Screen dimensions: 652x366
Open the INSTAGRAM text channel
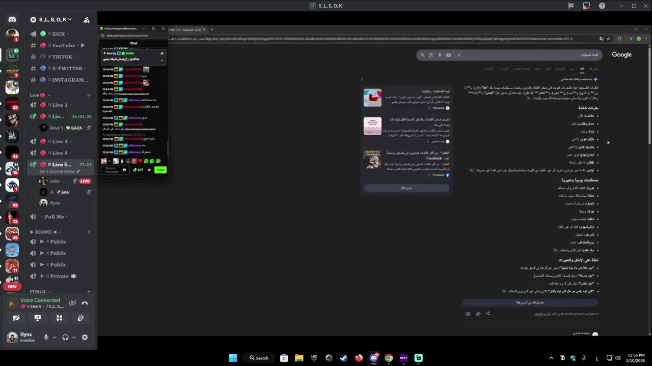click(61, 80)
